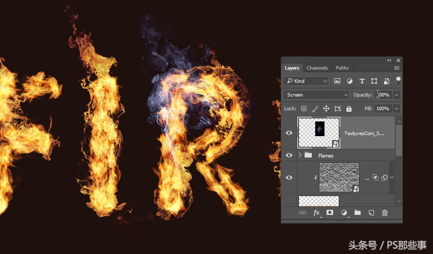The width and height of the screenshot is (433, 254).
Task: Click the TexturesCom_S layer name
Action: tap(364, 133)
